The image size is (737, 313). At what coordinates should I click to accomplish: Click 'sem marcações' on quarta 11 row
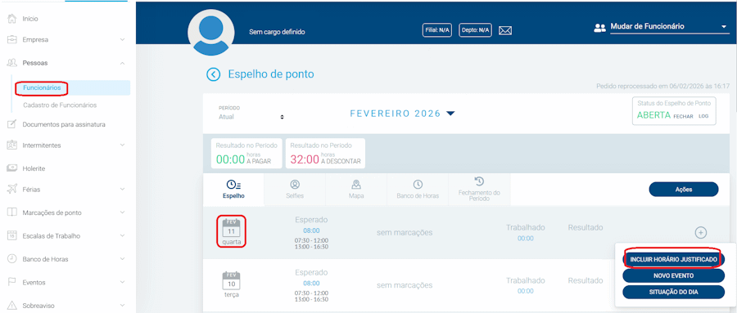(x=405, y=232)
